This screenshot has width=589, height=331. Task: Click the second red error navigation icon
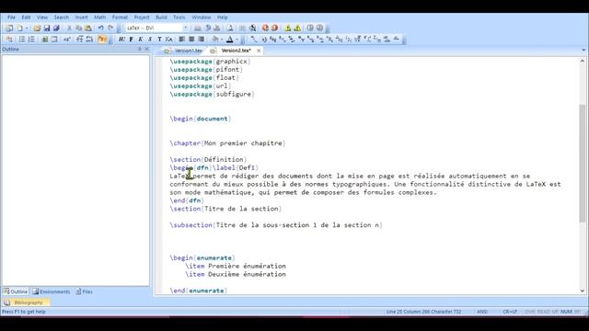pyautogui.click(x=274, y=29)
